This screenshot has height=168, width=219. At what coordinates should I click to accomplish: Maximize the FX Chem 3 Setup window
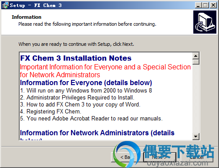pyautogui.click(x=206, y=5)
